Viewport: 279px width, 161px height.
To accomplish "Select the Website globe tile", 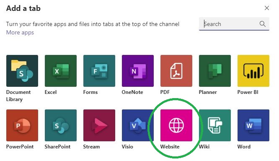I will tap(176, 125).
